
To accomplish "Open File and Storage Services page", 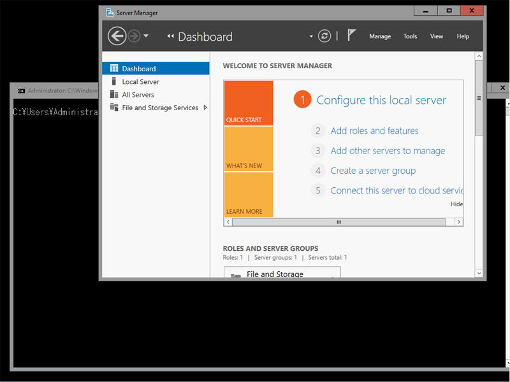I will point(156,108).
